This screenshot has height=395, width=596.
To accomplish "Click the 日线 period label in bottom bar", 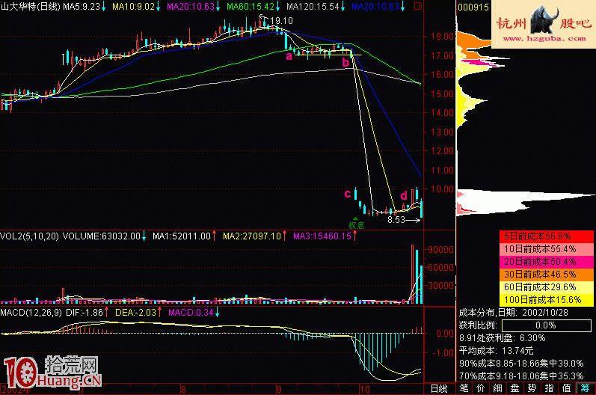I will (x=439, y=388).
